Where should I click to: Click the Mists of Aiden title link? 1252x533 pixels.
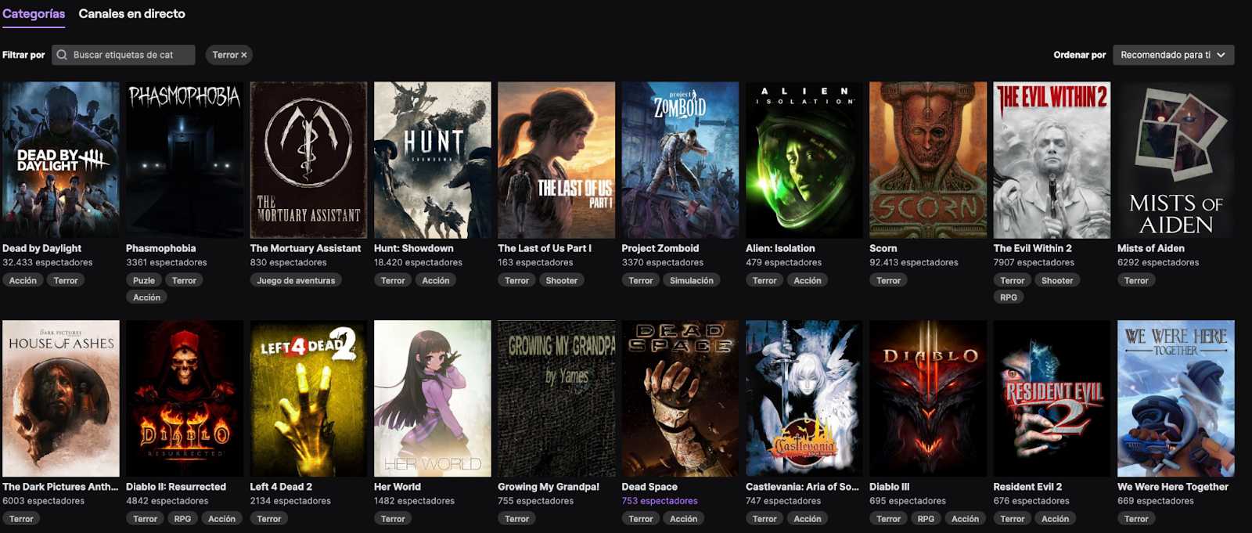tap(1151, 248)
